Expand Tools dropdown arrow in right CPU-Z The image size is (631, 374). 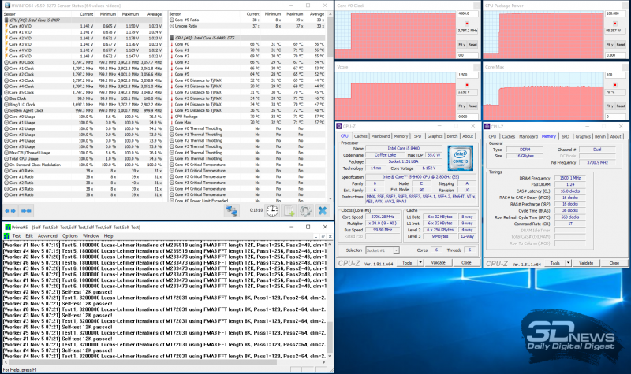click(x=568, y=263)
